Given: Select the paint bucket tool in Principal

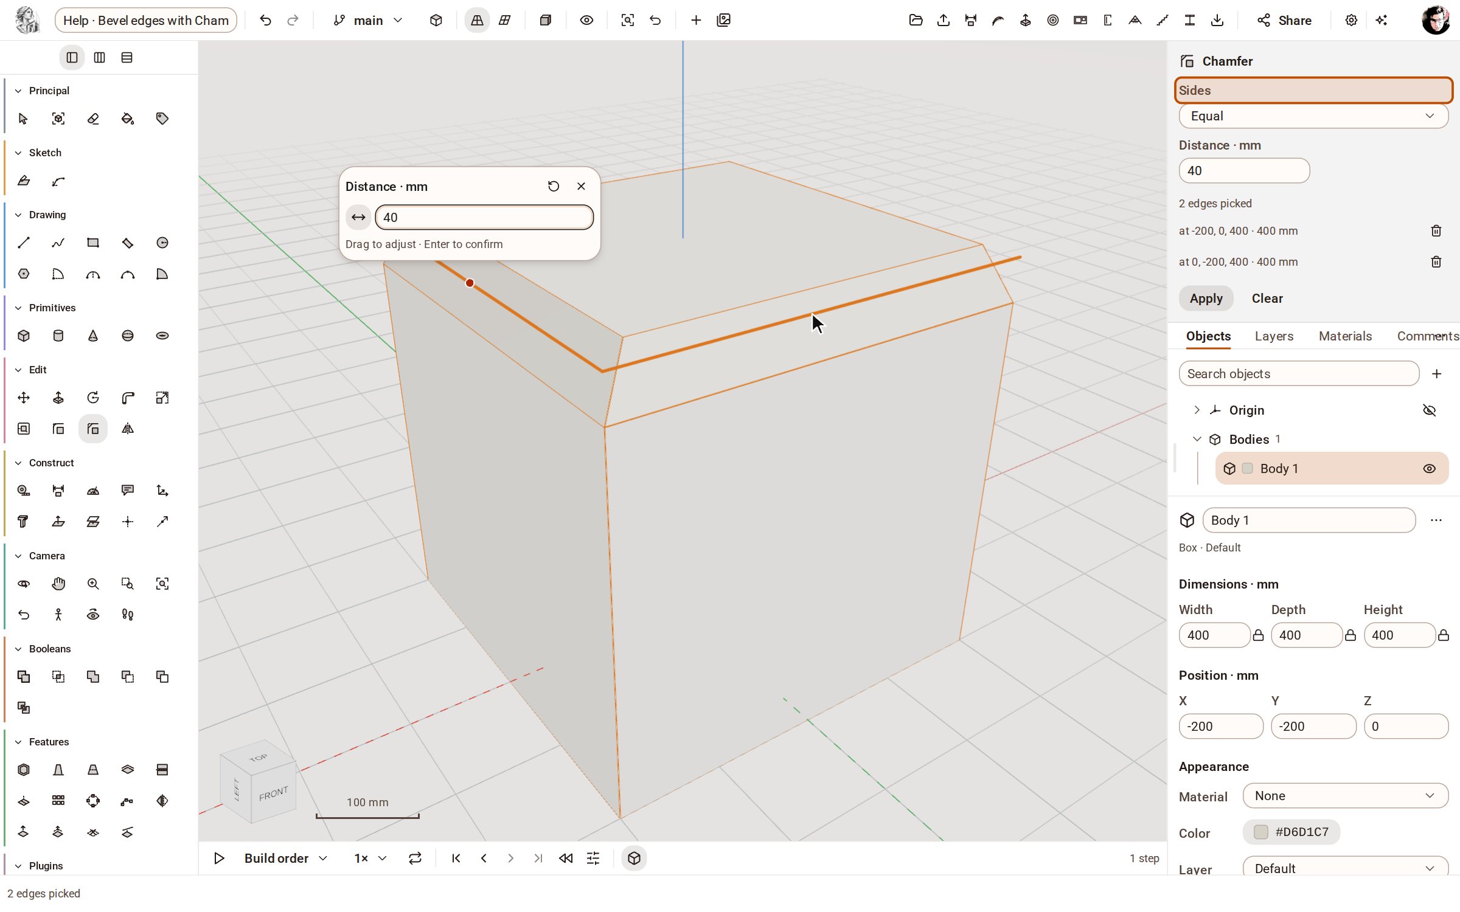Looking at the screenshot, I should [128, 119].
